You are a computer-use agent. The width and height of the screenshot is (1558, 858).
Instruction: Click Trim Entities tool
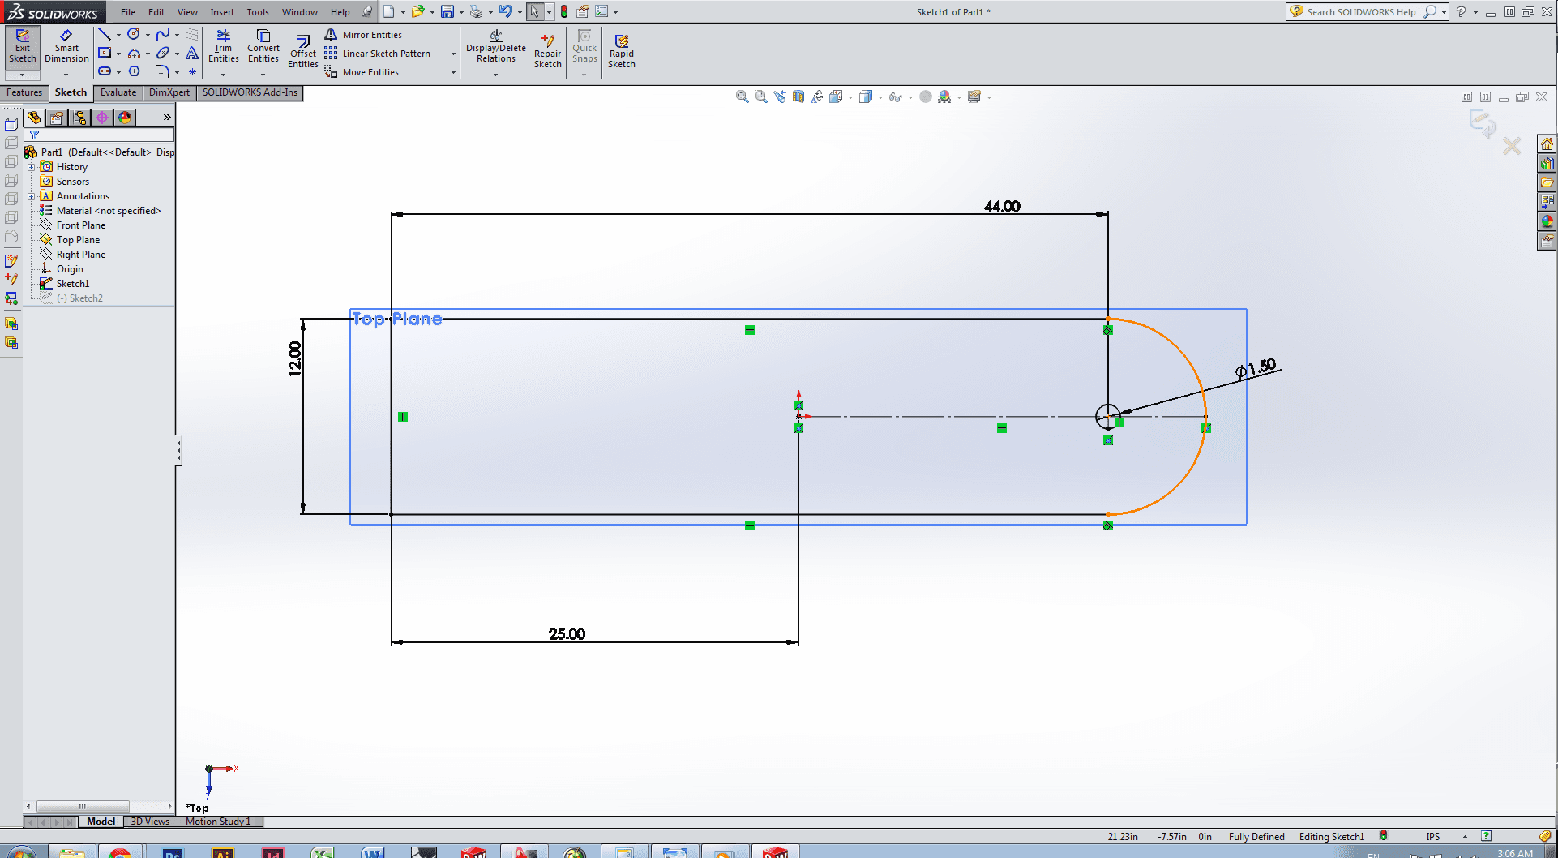click(223, 46)
